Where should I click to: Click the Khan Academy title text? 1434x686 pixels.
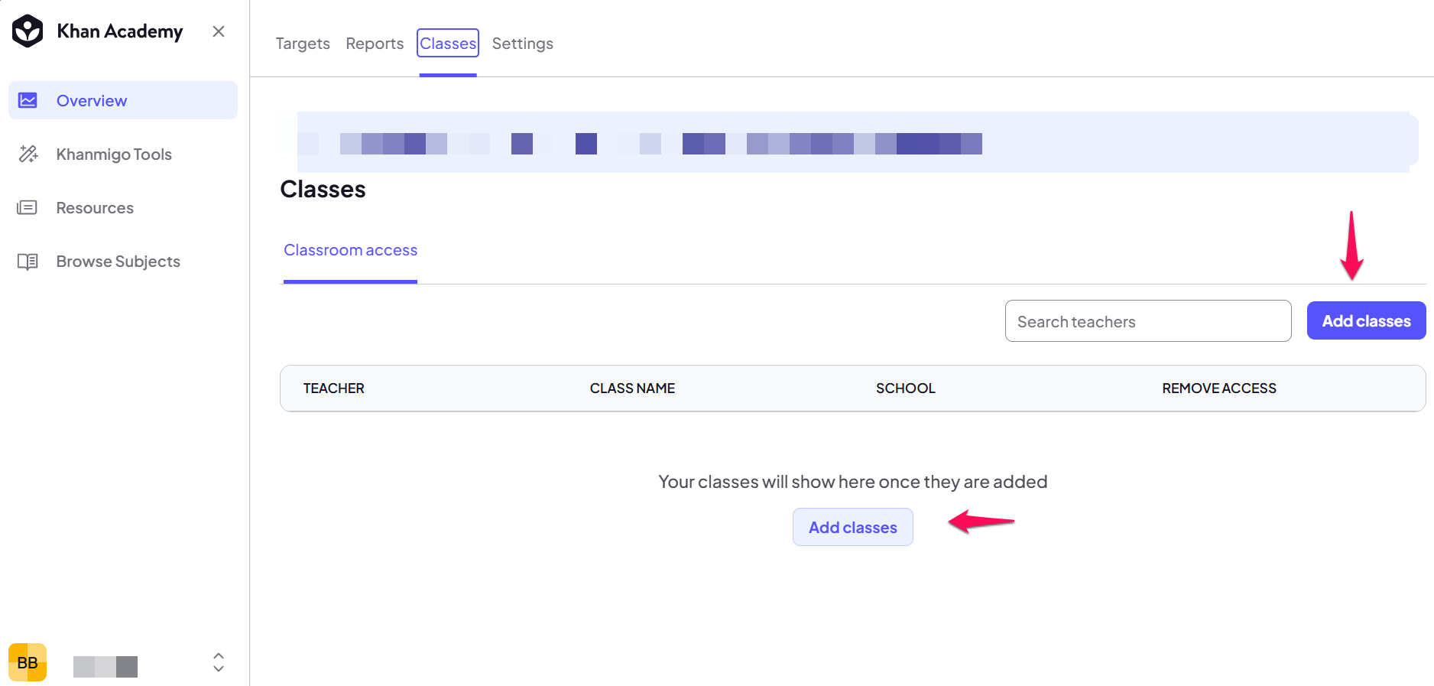(120, 31)
